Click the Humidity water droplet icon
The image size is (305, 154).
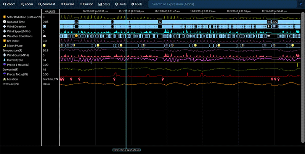point(4,60)
